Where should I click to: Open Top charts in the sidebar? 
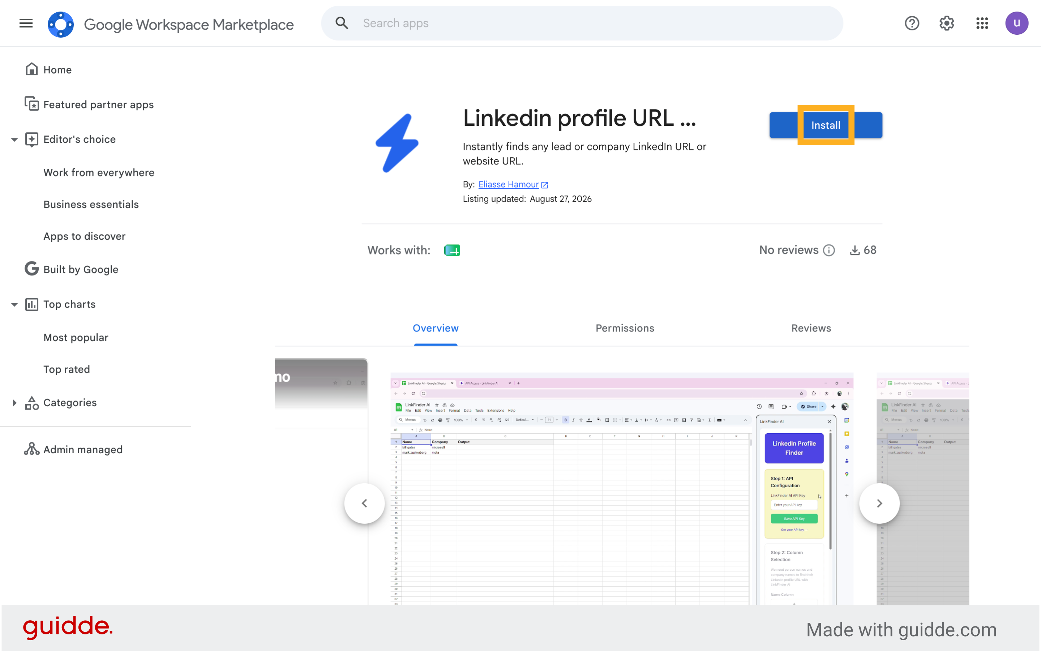coord(69,304)
